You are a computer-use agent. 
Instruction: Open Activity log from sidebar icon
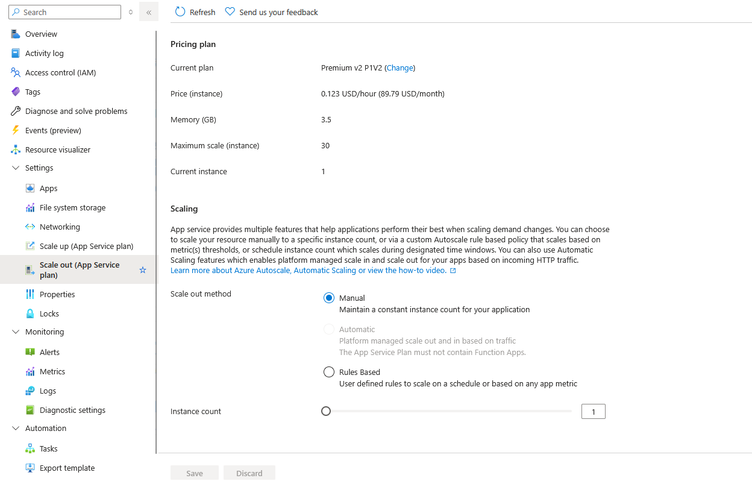tap(16, 53)
